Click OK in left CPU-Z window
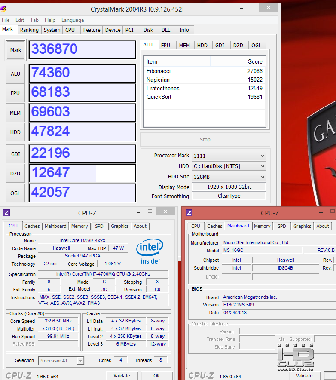 [x=156, y=376]
